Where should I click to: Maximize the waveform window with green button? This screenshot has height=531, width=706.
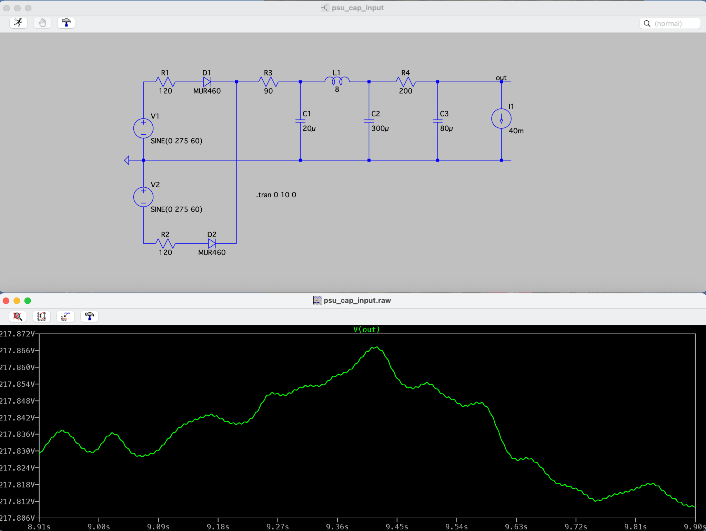click(x=28, y=301)
